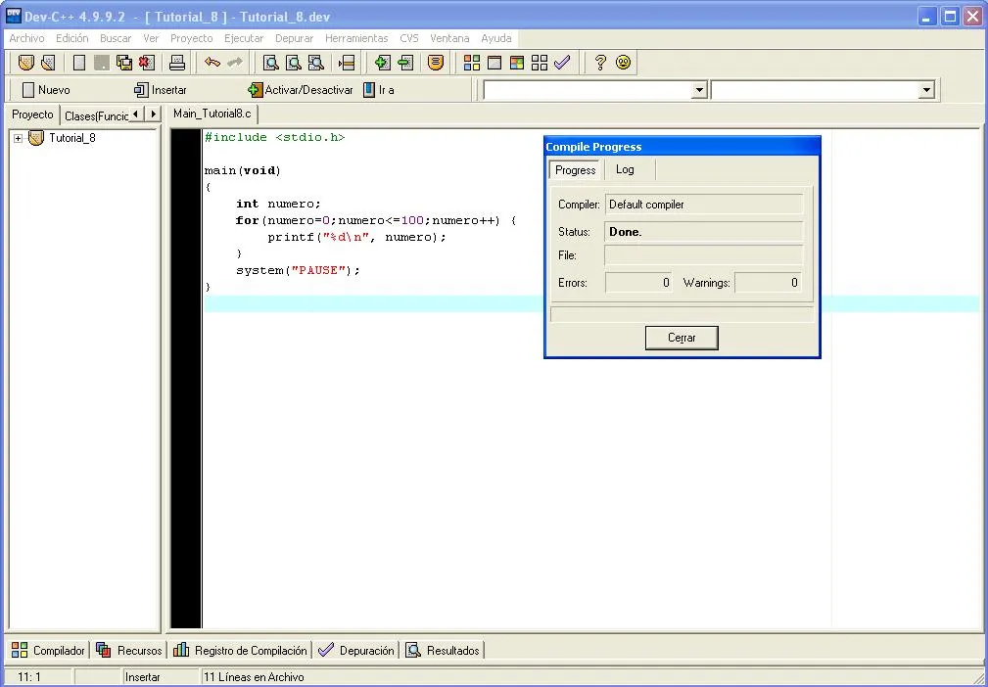Click the New Project shield toolbar icon

point(25,63)
